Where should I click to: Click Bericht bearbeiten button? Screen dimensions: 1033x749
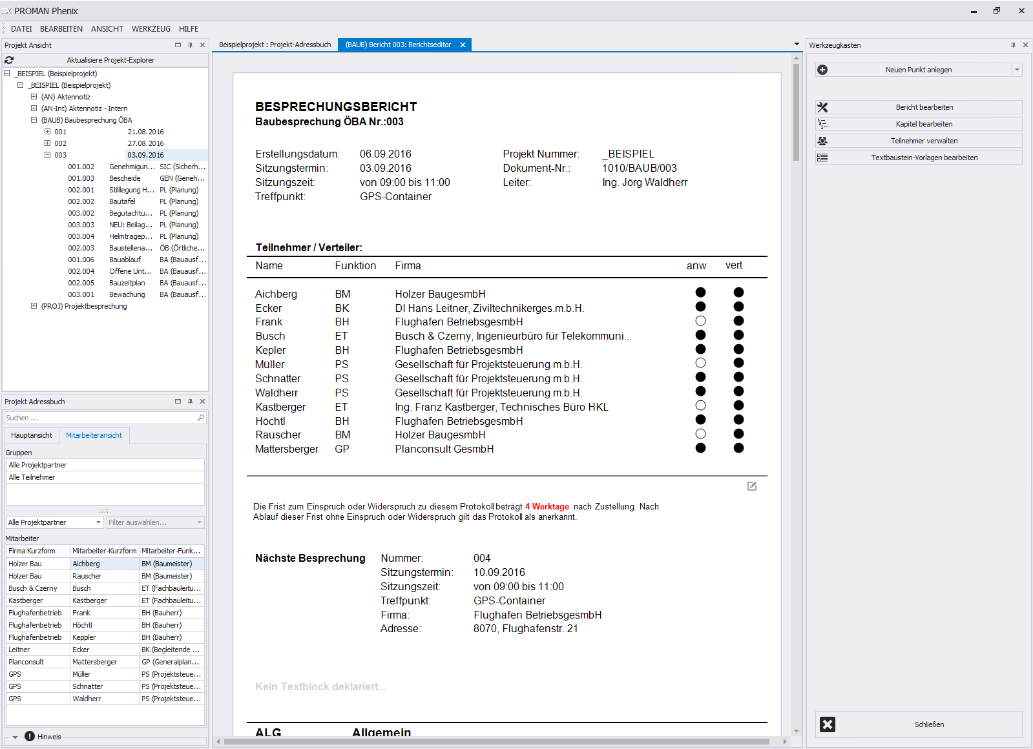(919, 107)
